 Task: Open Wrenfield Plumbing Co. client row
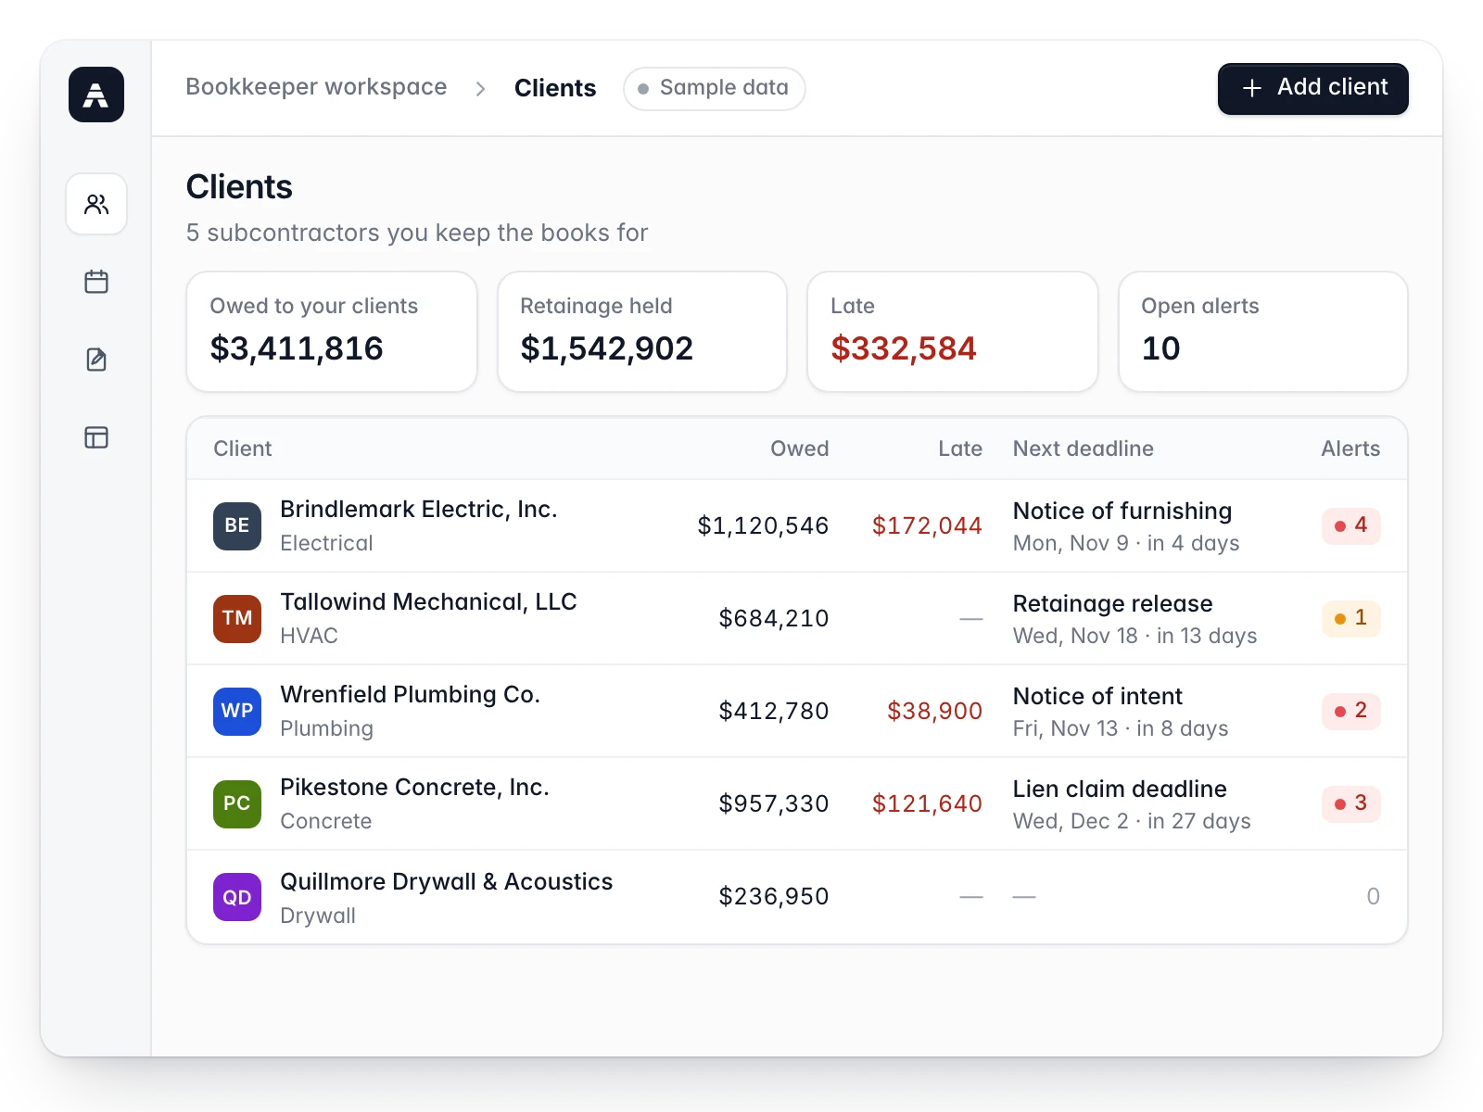[797, 711]
